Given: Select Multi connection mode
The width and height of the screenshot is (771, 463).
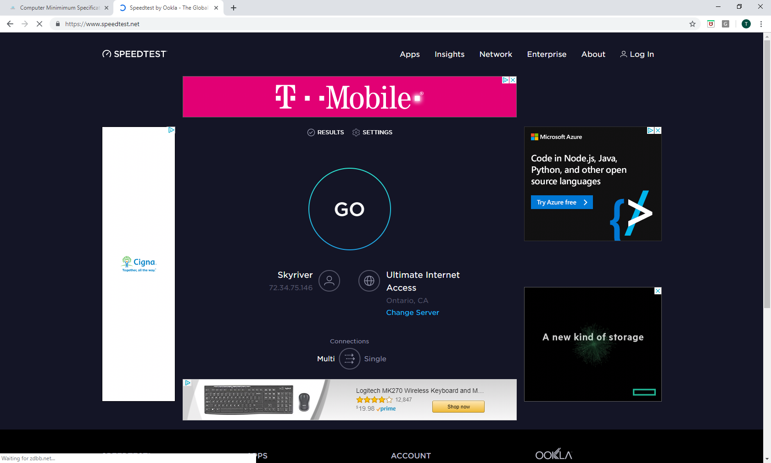Looking at the screenshot, I should (x=326, y=359).
